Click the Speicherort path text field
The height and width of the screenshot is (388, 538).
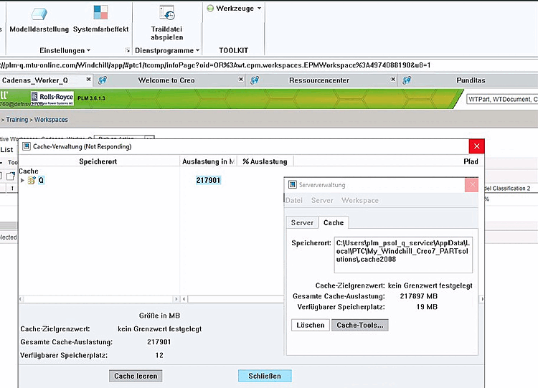pyautogui.click(x=403, y=255)
